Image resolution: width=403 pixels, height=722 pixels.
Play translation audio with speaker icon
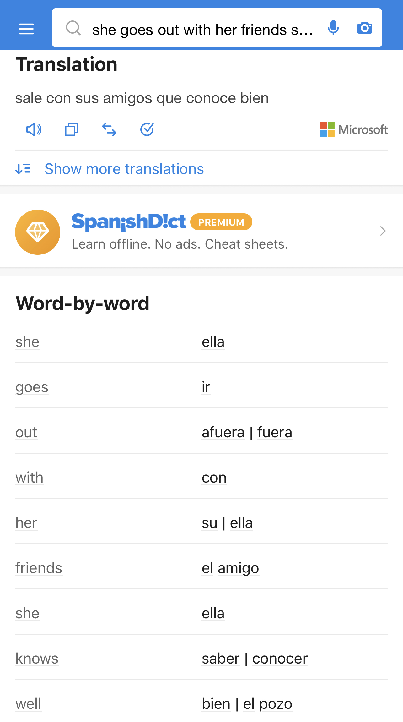(x=34, y=129)
